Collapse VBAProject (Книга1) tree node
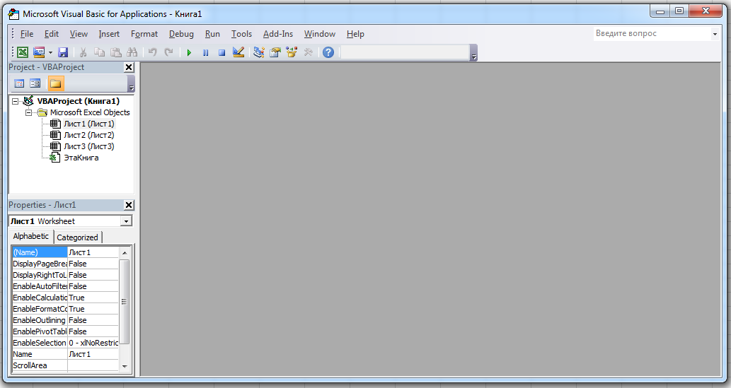The image size is (731, 388). 16,101
